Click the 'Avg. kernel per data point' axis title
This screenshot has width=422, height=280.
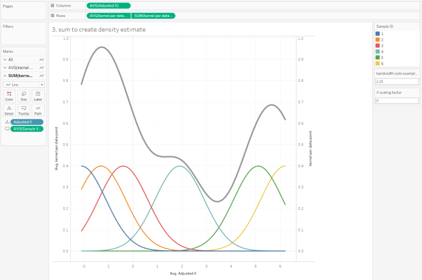pos(56,148)
